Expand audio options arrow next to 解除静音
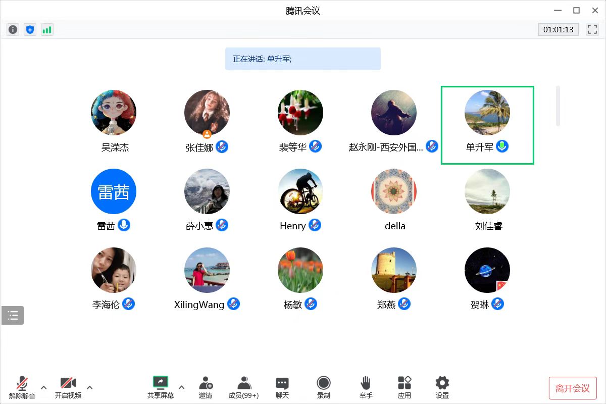Viewport: 606px width, 404px height. (x=43, y=388)
